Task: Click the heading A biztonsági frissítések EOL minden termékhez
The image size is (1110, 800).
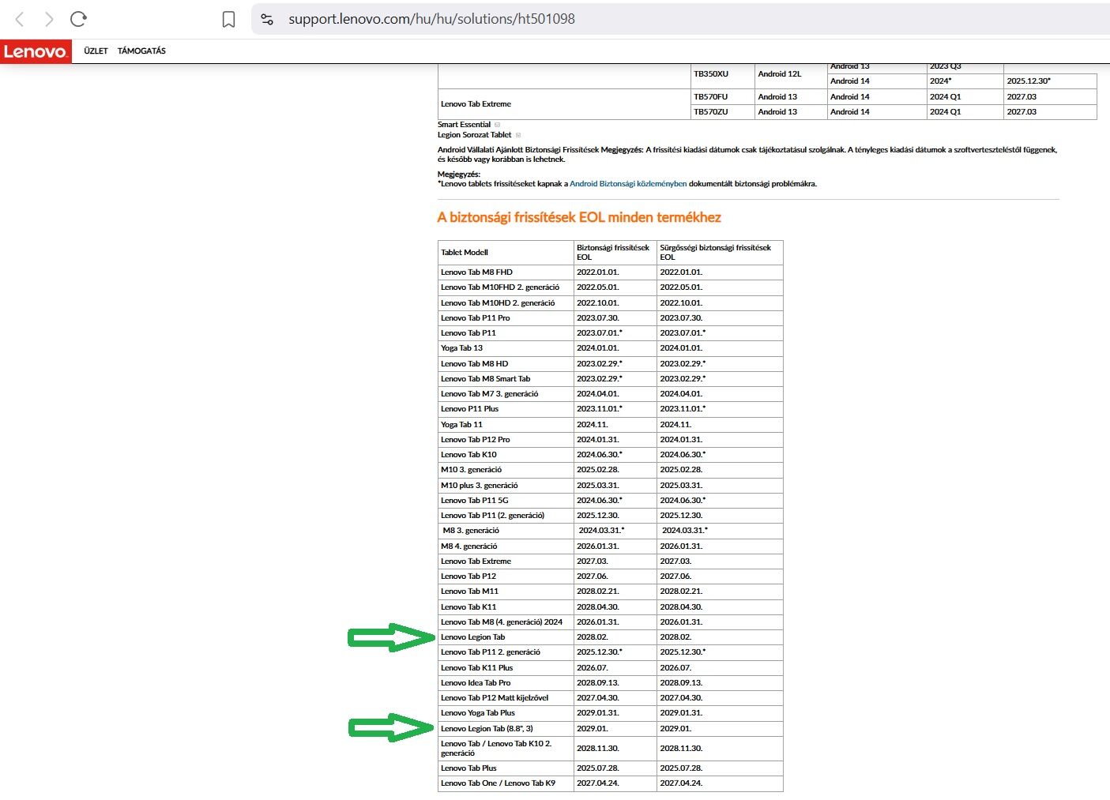Action: click(x=579, y=217)
